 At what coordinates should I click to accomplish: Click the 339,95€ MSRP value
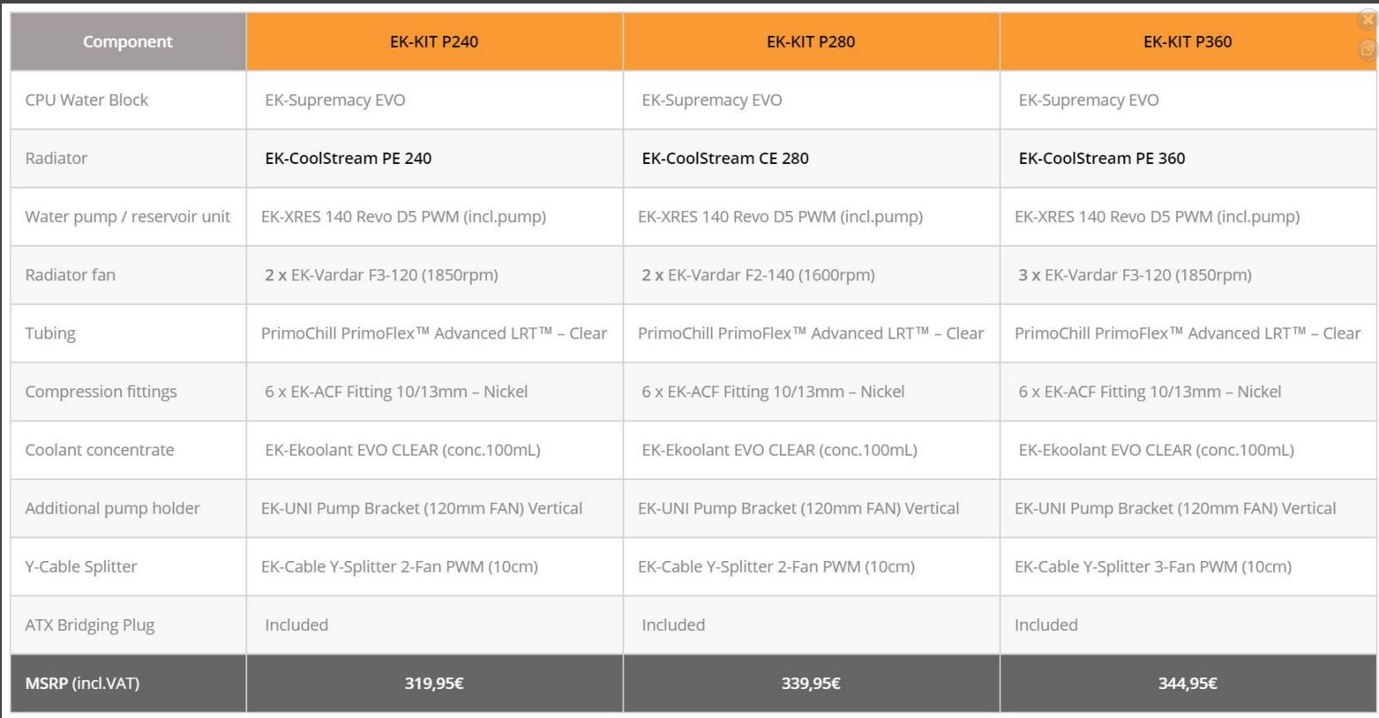[x=811, y=684]
